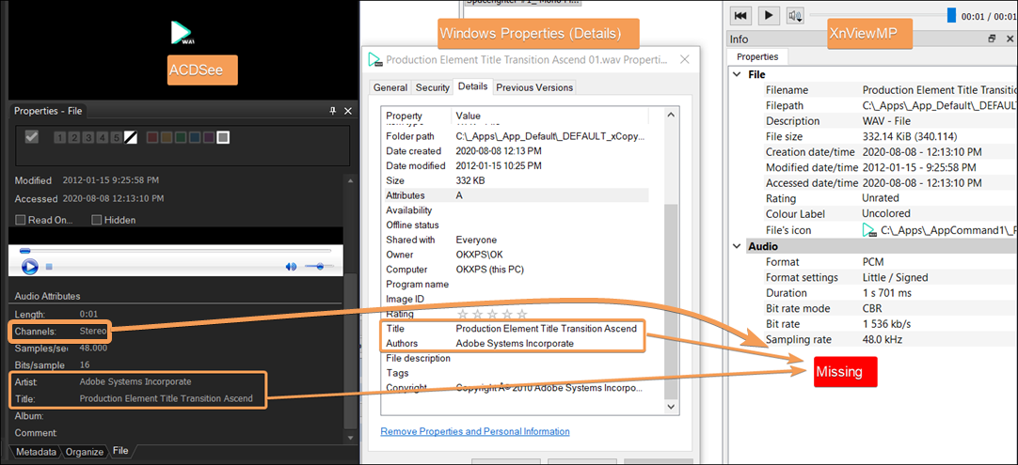Set ACDSee rating to 4
The height and width of the screenshot is (465, 1018).
[102, 137]
